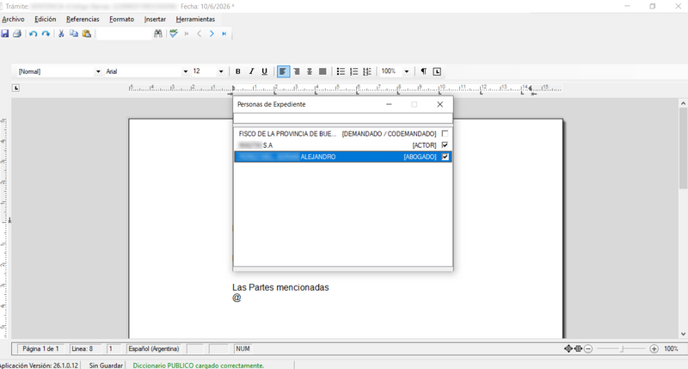Open the Formato menu
This screenshot has width=688, height=369.
tap(121, 19)
